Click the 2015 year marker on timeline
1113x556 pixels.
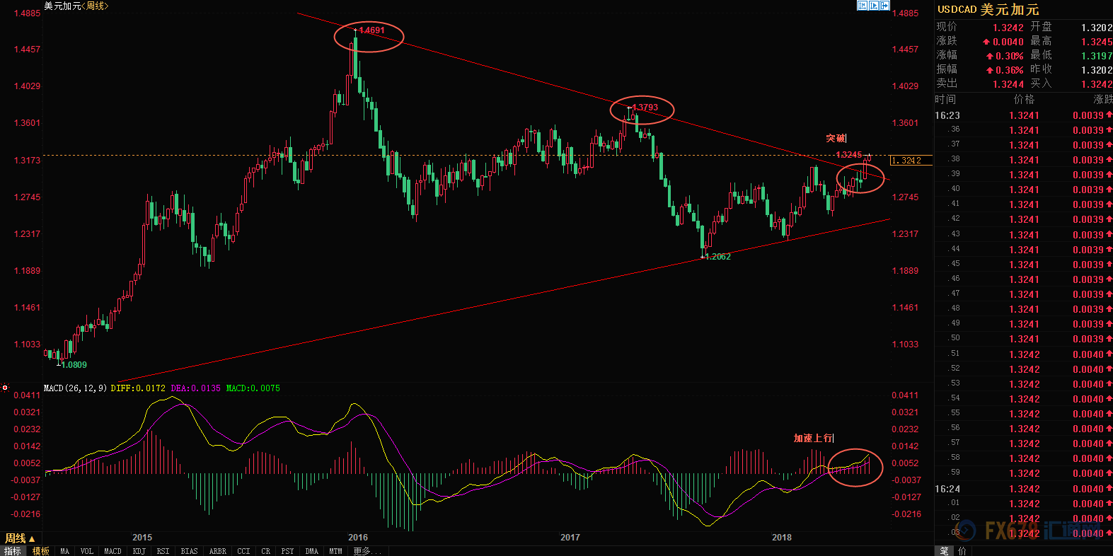[142, 538]
